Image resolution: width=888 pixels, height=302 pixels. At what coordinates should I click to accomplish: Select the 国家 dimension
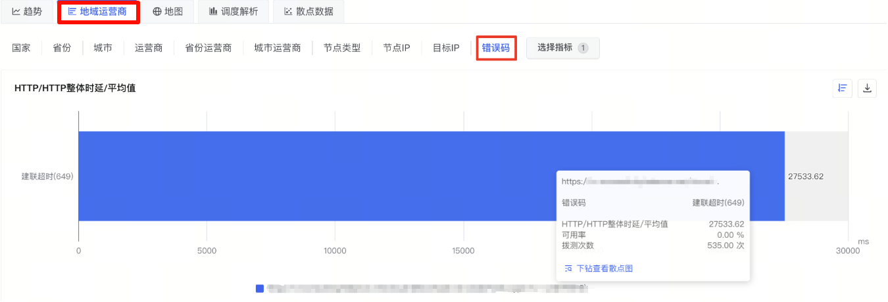click(x=21, y=48)
